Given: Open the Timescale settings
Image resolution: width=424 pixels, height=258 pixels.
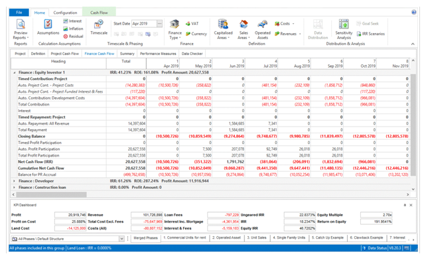Looking at the screenshot, I should (x=99, y=27).
